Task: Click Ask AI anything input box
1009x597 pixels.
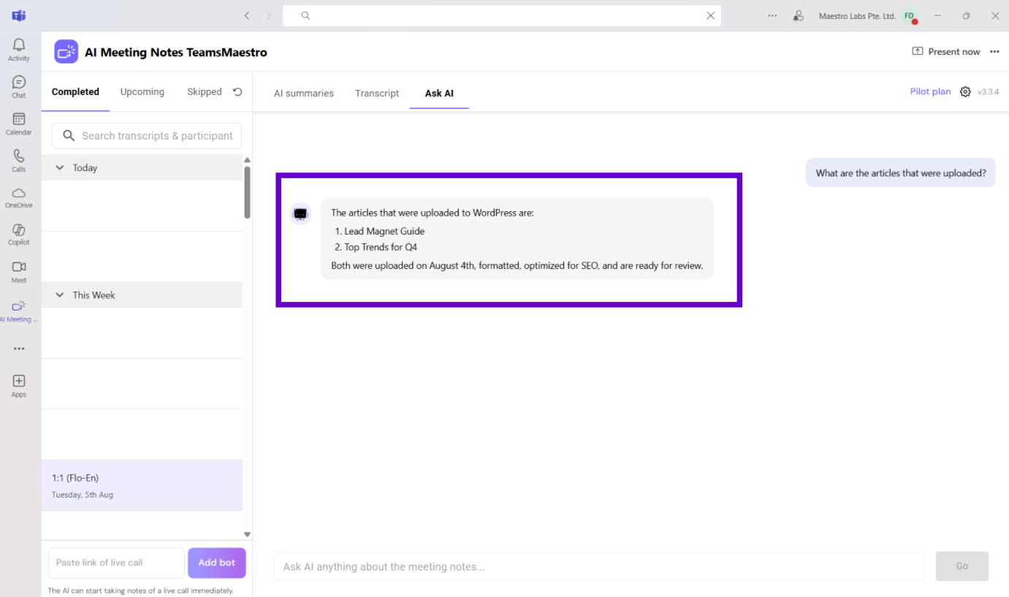Action: click(599, 566)
